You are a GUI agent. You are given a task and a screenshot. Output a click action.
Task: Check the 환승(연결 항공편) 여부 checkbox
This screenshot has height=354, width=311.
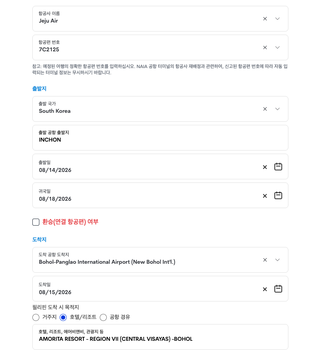point(36,222)
